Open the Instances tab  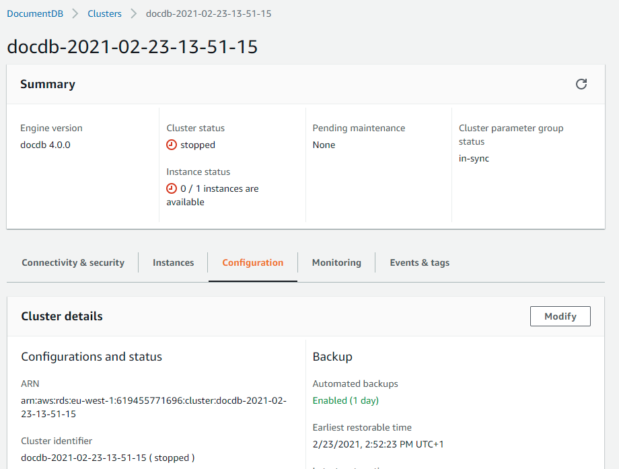(x=174, y=262)
